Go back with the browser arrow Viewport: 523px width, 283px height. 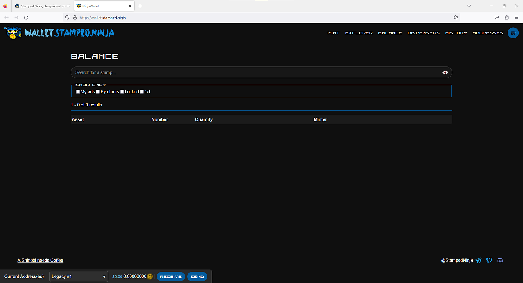[6, 18]
